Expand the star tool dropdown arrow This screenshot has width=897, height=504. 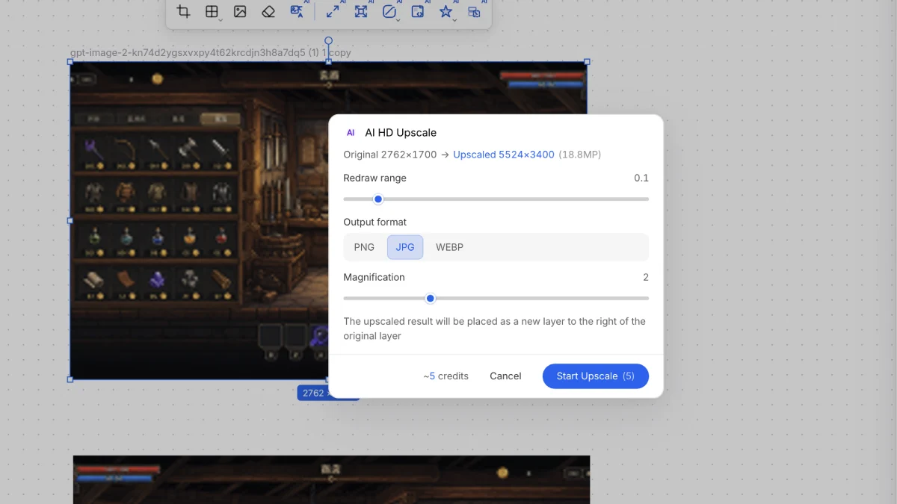(454, 20)
